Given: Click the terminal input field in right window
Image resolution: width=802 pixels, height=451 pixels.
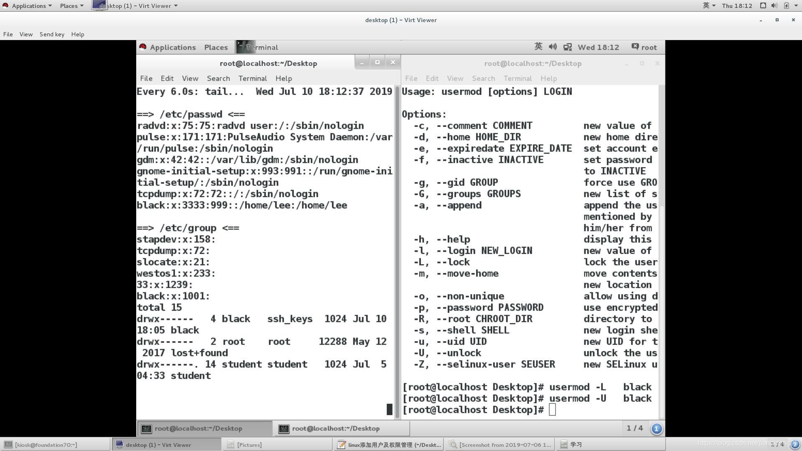Looking at the screenshot, I should click(553, 410).
